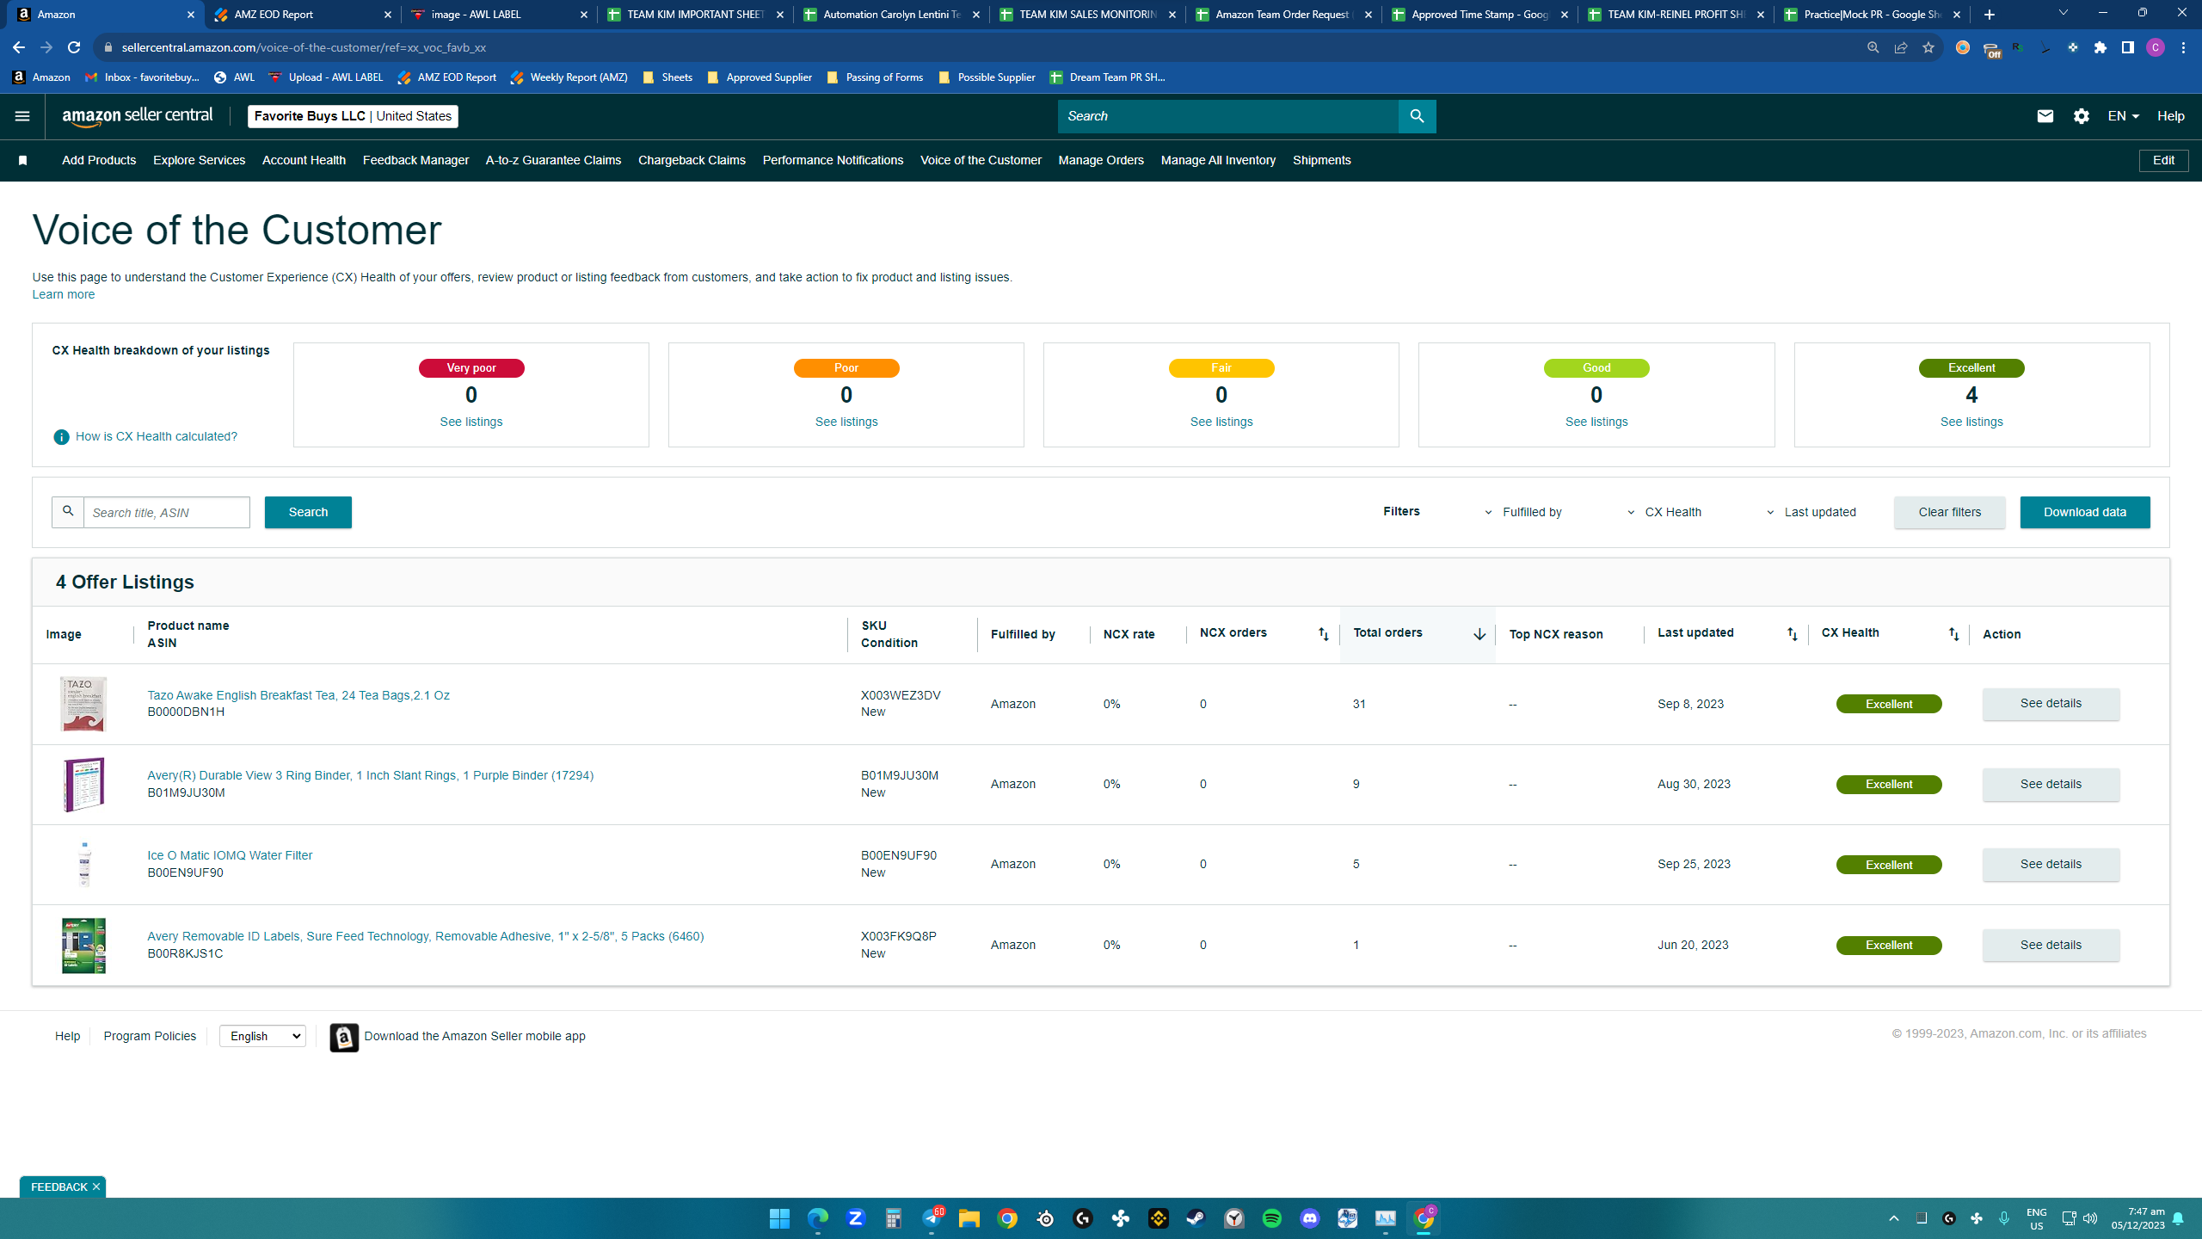Open File Explorer from the taskbar
2202x1239 pixels.
click(x=969, y=1218)
